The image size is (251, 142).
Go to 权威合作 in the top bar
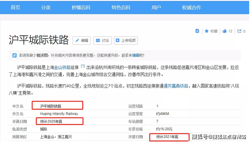(x=191, y=8)
